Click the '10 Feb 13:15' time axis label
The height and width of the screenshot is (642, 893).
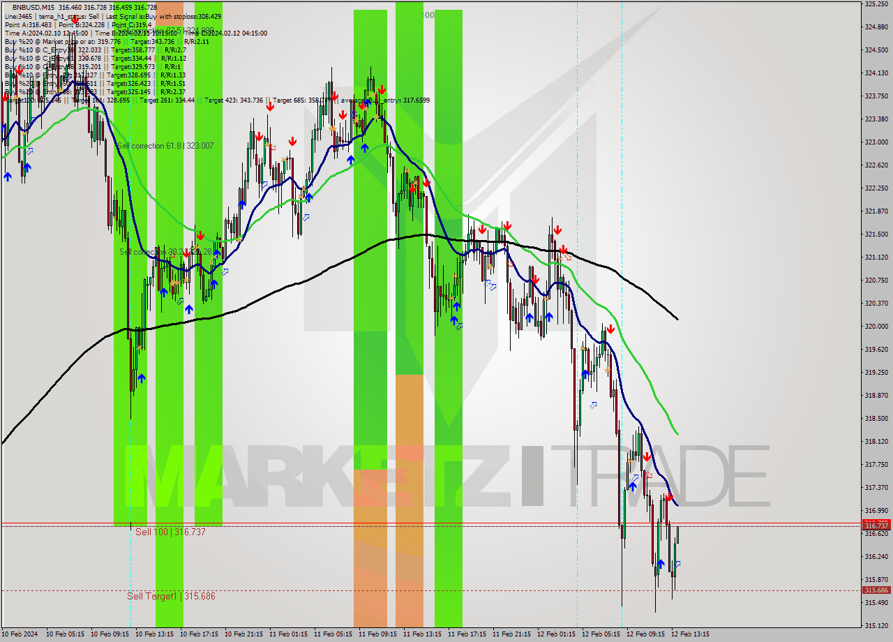[154, 634]
